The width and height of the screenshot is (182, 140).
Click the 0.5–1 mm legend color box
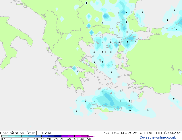click(x=11, y=136)
